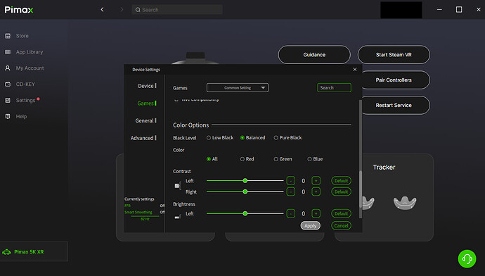
Task: Go back with the left arrow
Action: (x=102, y=10)
